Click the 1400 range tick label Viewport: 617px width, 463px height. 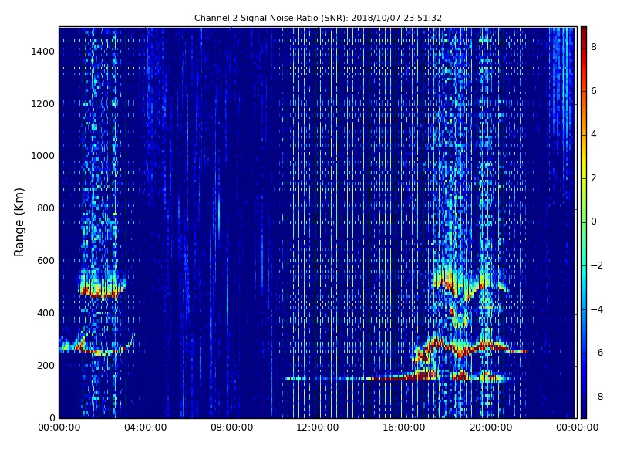43,52
